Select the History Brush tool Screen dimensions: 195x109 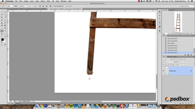pyautogui.click(x=5, y=23)
